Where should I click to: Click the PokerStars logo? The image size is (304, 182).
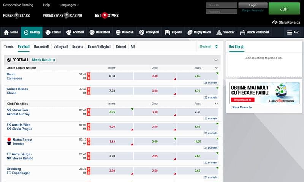click(16, 16)
